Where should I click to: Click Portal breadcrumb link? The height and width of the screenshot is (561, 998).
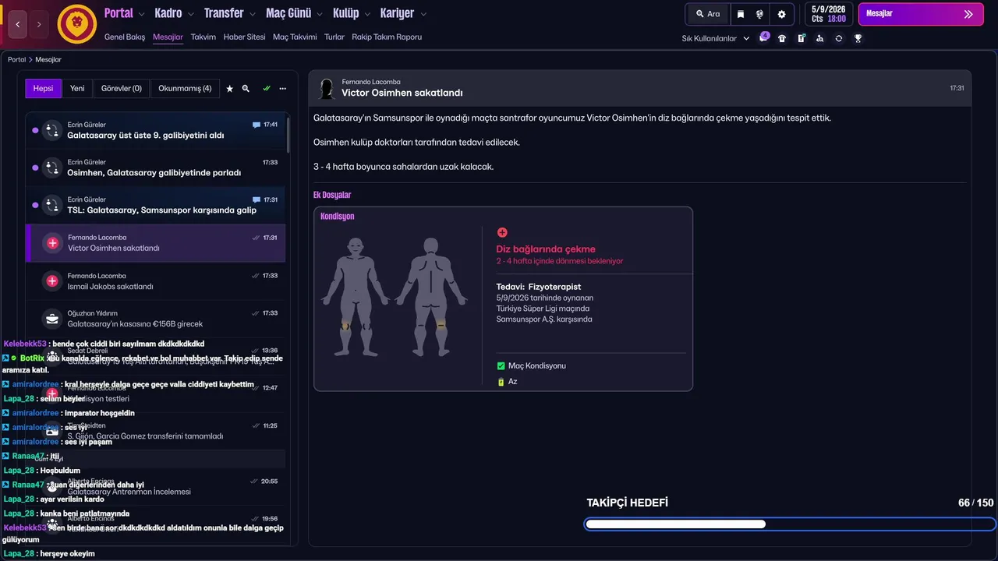click(x=16, y=59)
